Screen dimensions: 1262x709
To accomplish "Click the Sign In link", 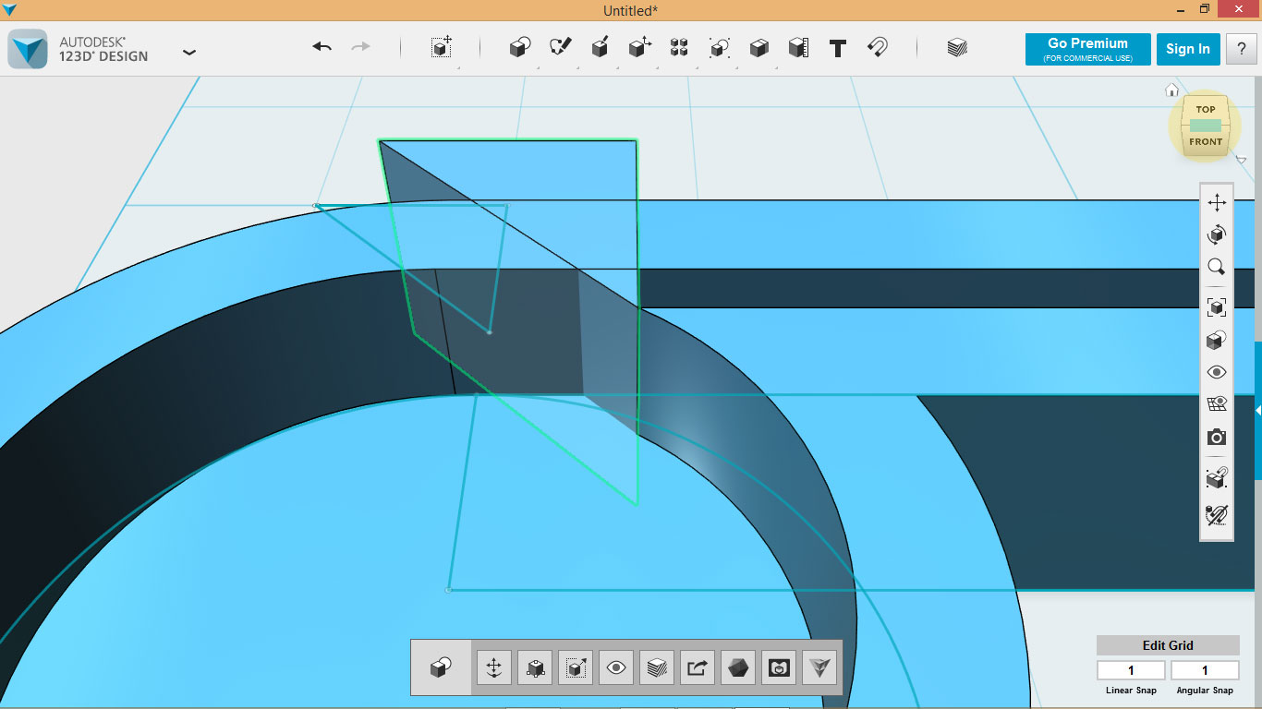I will pyautogui.click(x=1188, y=48).
